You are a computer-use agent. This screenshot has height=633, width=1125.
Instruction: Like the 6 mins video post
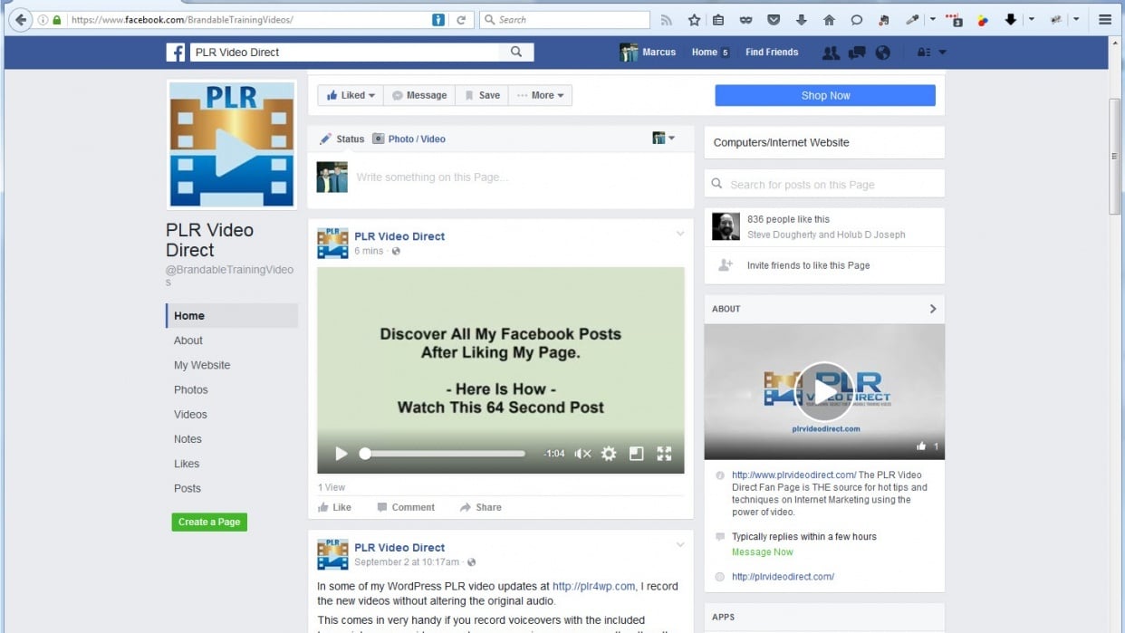tap(334, 507)
